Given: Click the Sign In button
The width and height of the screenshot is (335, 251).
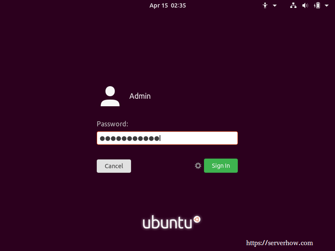Looking at the screenshot, I should point(221,166).
